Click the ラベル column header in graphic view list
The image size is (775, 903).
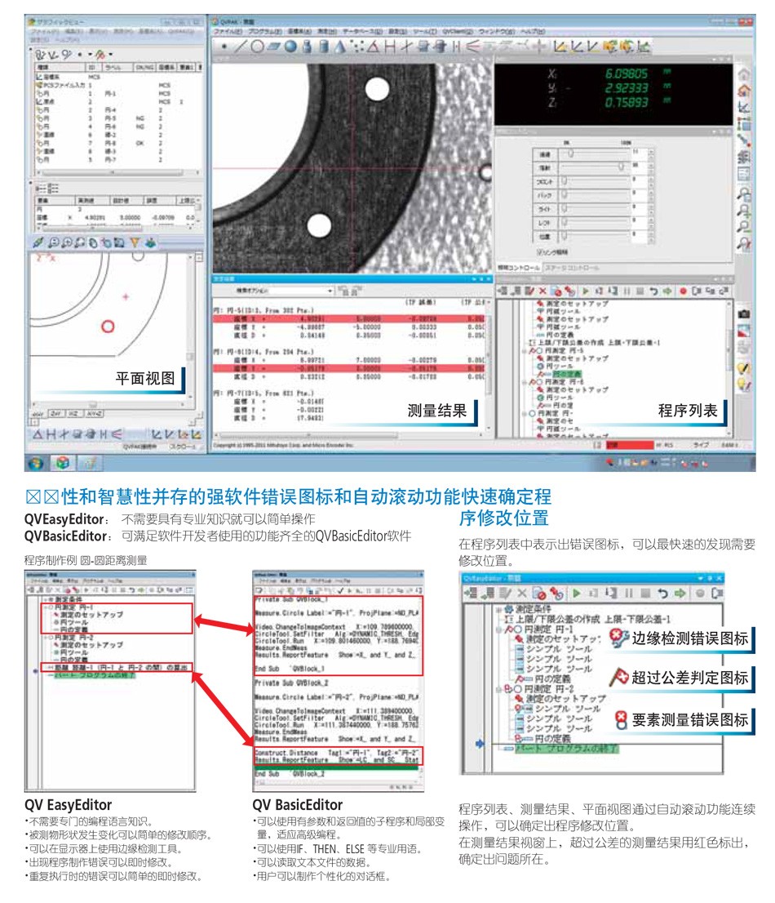click(118, 68)
